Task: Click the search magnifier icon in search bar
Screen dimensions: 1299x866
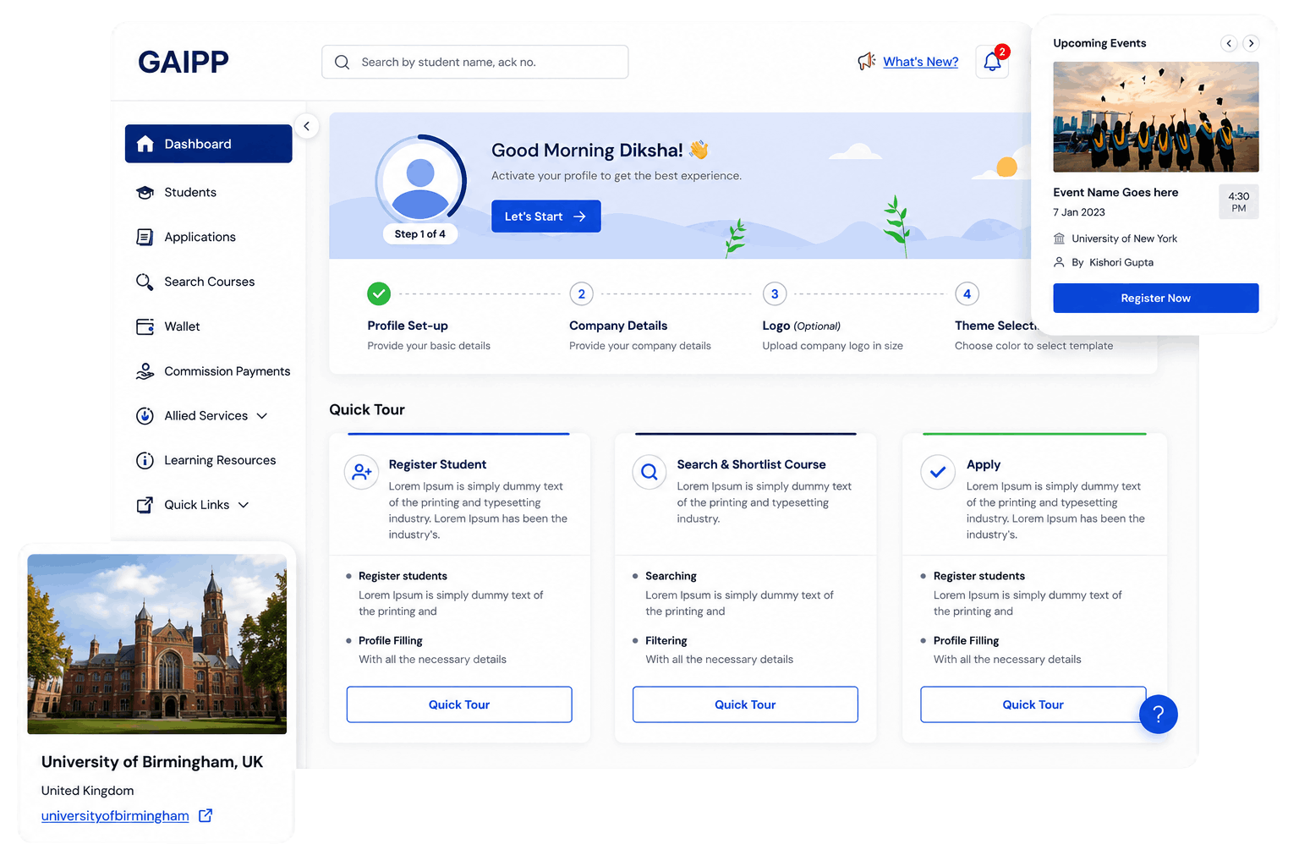Action: [x=342, y=63]
